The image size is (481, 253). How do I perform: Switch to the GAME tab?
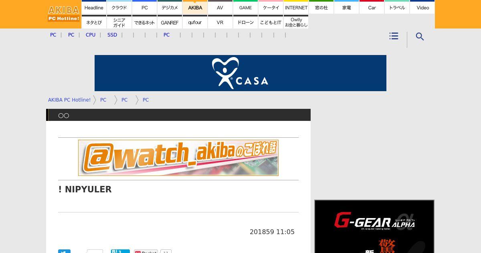tap(245, 8)
